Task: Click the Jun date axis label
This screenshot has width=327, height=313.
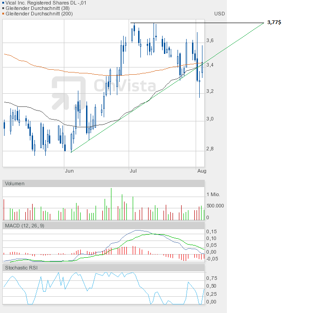Action: click(x=69, y=171)
